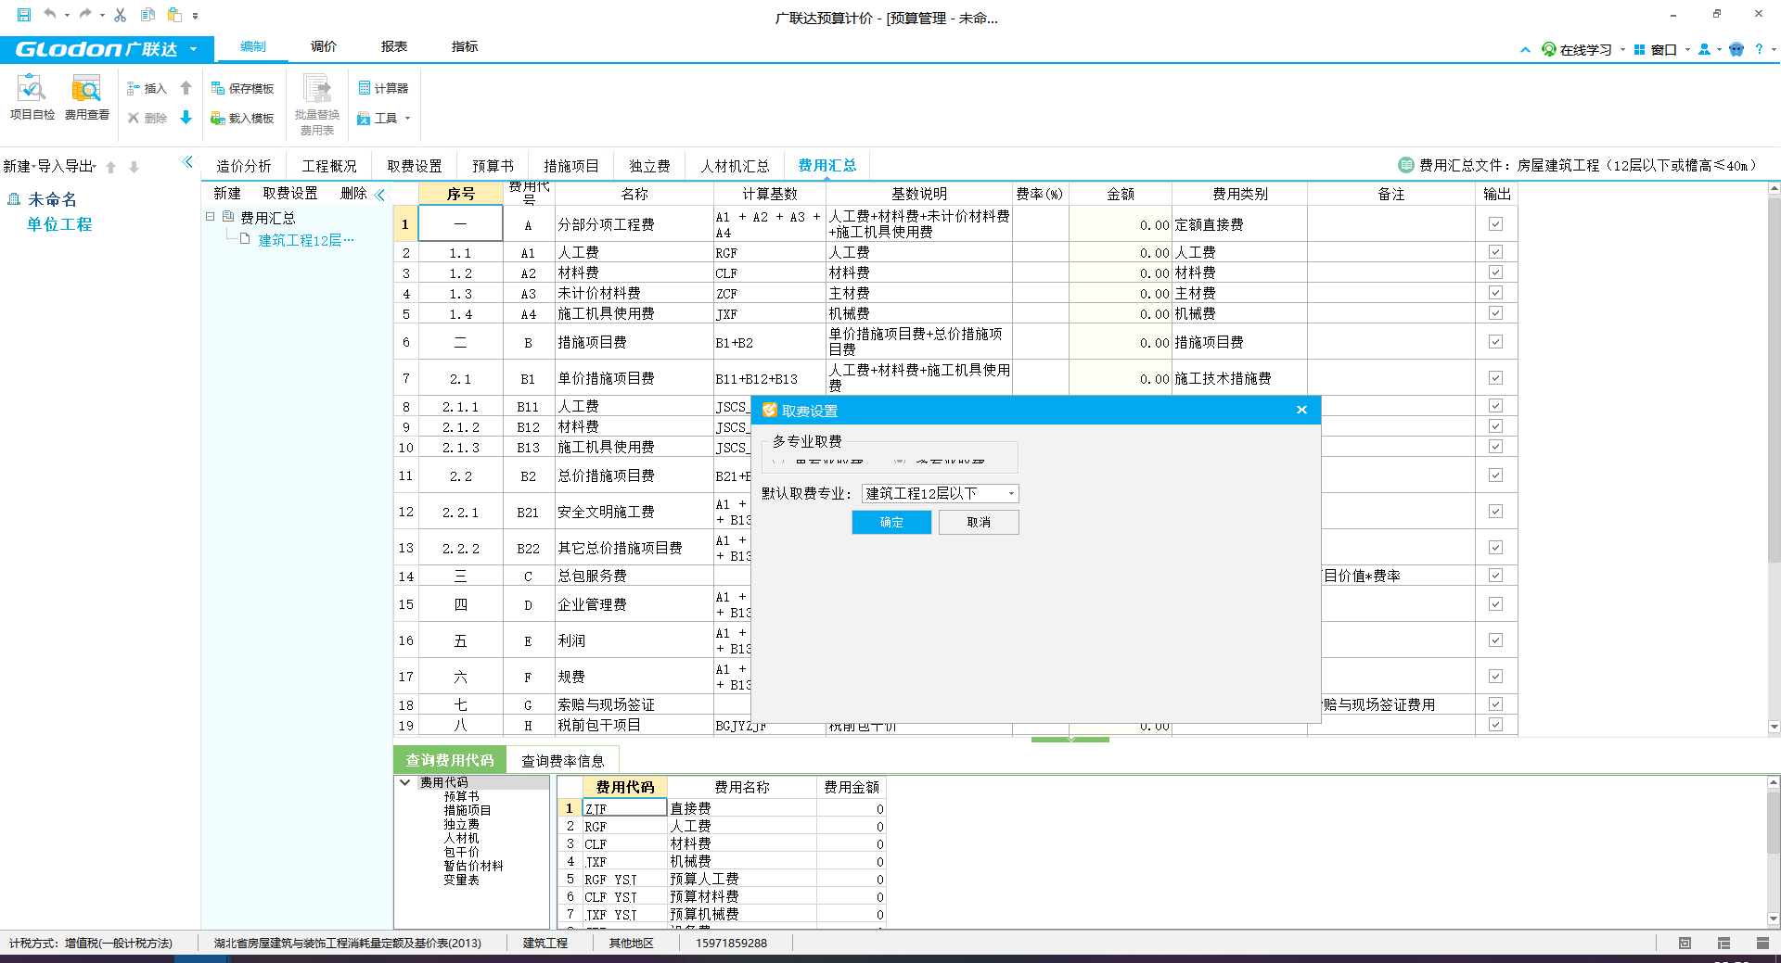The height and width of the screenshot is (963, 1781).
Task: Open the 工具 tools dropdown
Action: click(x=383, y=118)
